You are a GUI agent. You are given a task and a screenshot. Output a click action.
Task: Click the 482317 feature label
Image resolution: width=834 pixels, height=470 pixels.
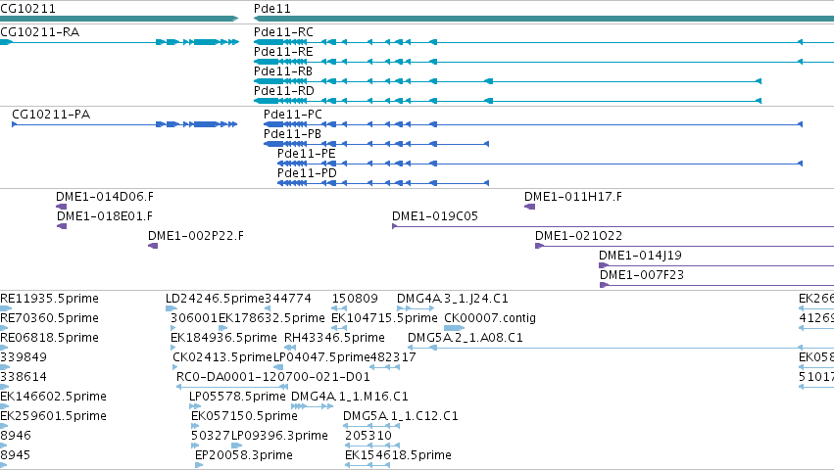[x=393, y=357]
